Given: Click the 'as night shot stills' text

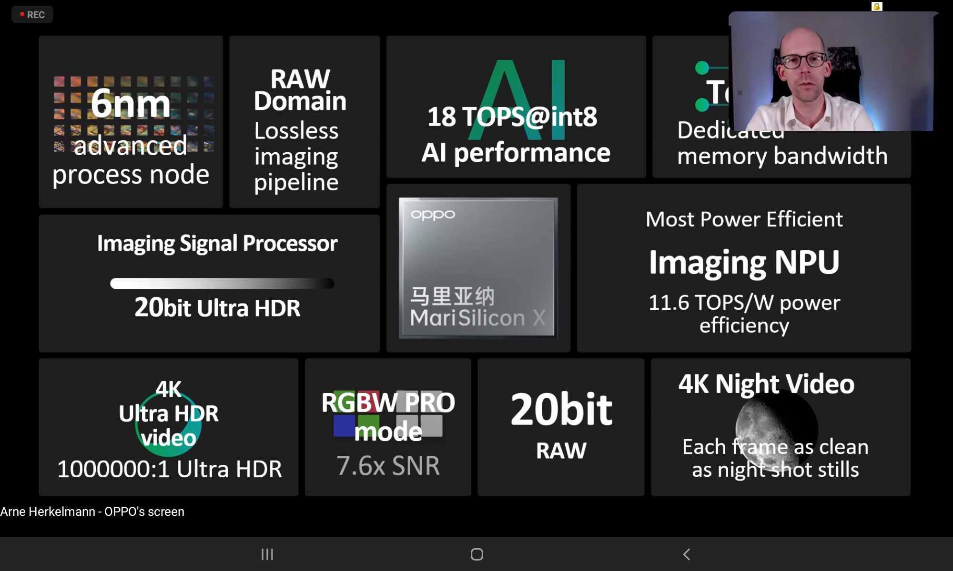Looking at the screenshot, I should (x=775, y=470).
